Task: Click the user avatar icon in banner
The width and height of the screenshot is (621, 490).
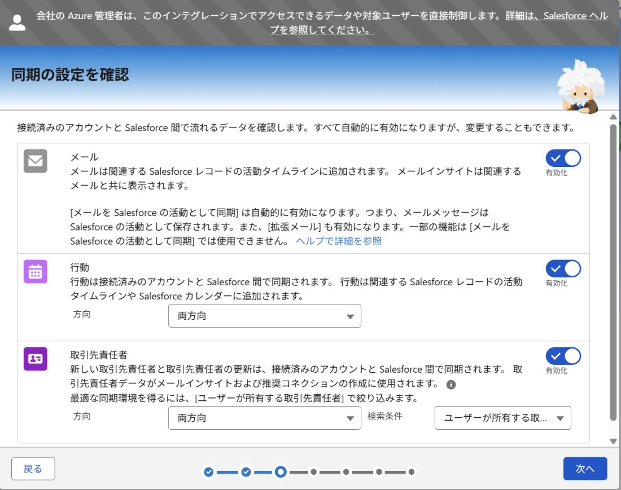Action: click(x=17, y=23)
